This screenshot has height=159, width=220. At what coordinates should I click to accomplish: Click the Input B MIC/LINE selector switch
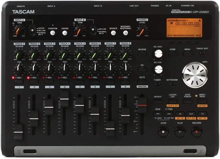pos(93,30)
